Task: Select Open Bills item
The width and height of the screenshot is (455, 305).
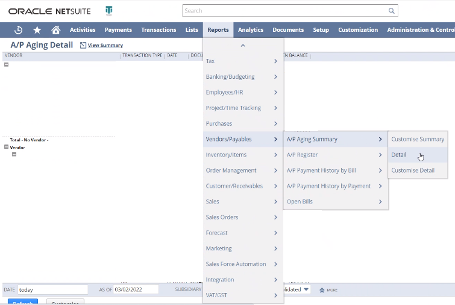Action: point(336,202)
